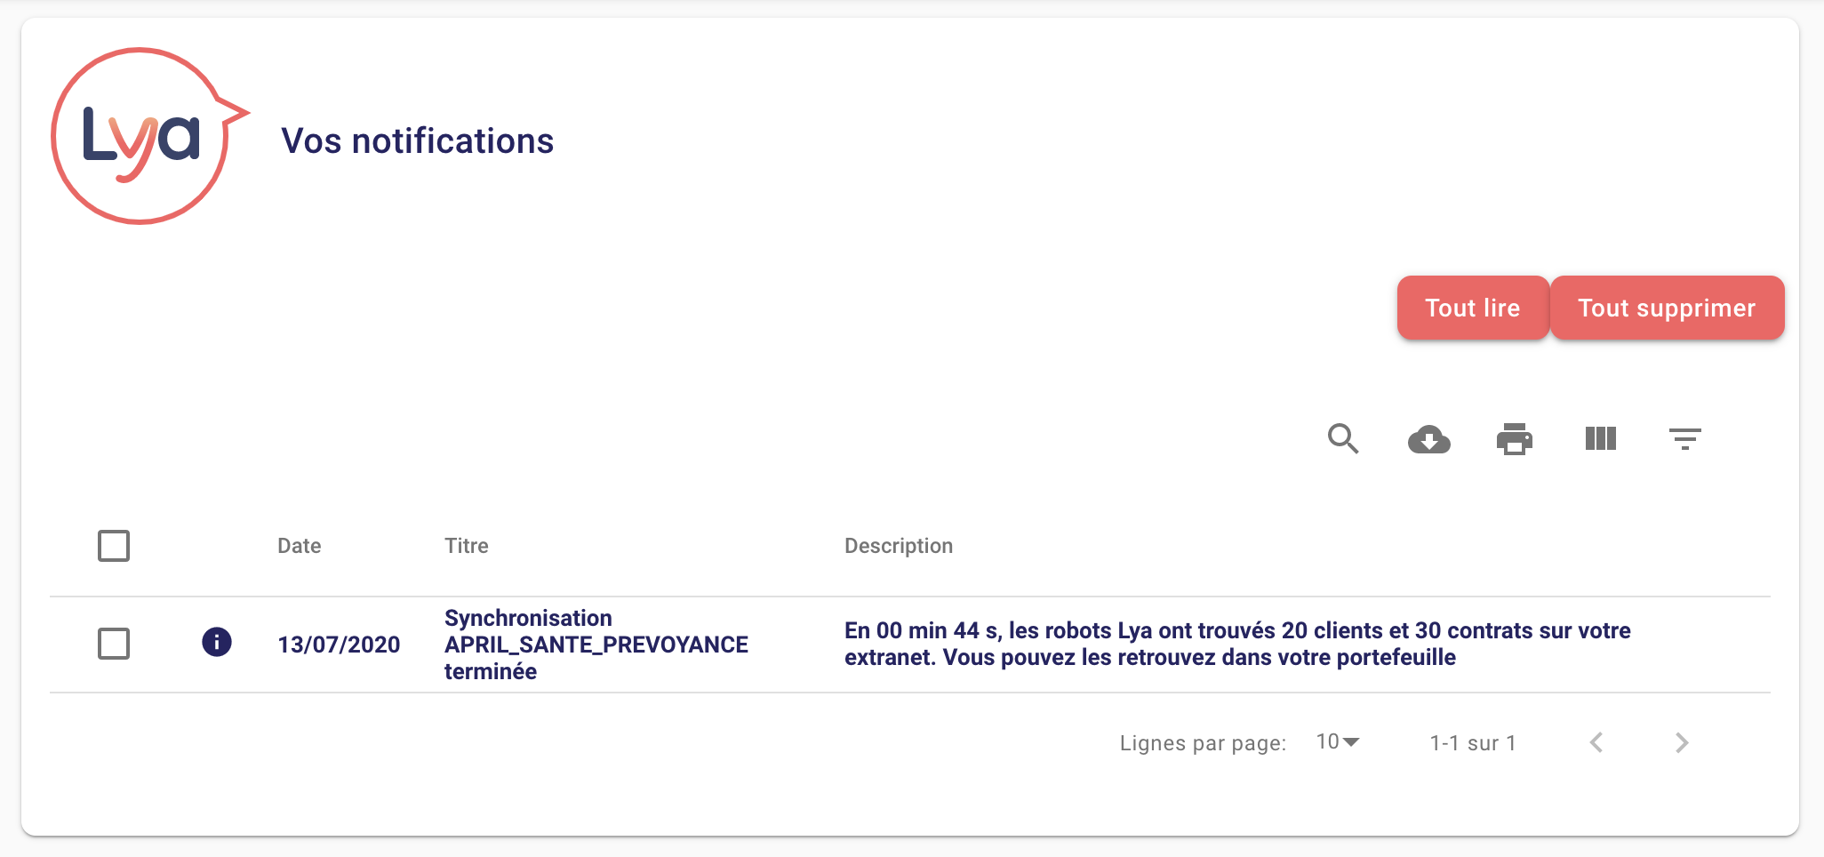Toggle the select-all header checkbox
Screen dimensions: 1824x857
point(114,546)
